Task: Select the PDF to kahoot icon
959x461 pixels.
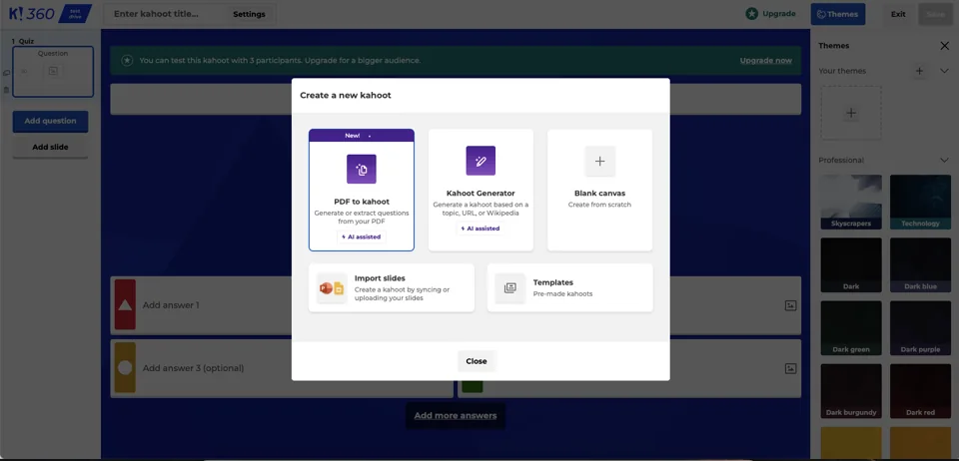Action: click(x=361, y=169)
